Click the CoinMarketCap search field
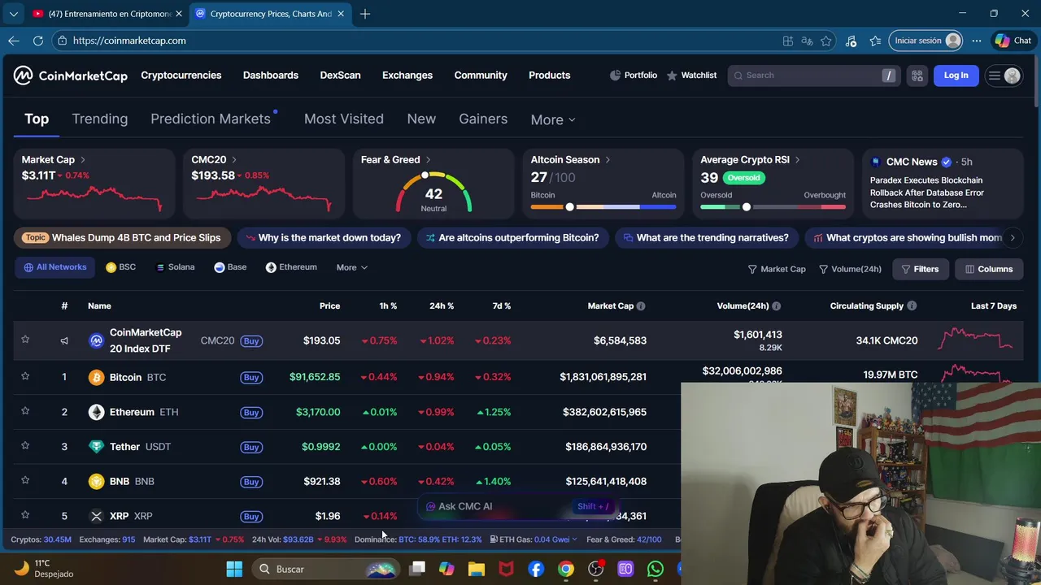Image resolution: width=1041 pixels, height=585 pixels. (813, 76)
